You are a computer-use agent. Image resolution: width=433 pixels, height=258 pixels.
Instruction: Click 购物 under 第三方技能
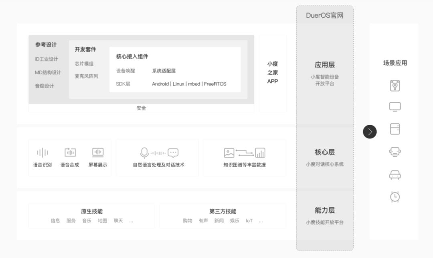point(188,221)
